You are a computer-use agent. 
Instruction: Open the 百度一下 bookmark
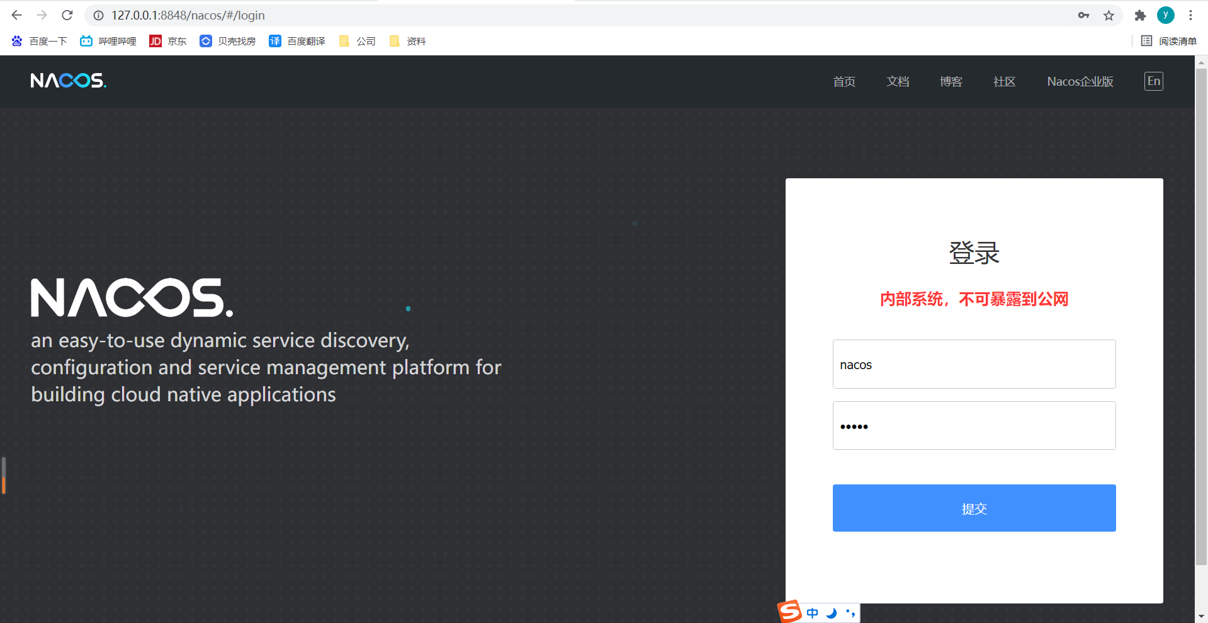pos(39,41)
